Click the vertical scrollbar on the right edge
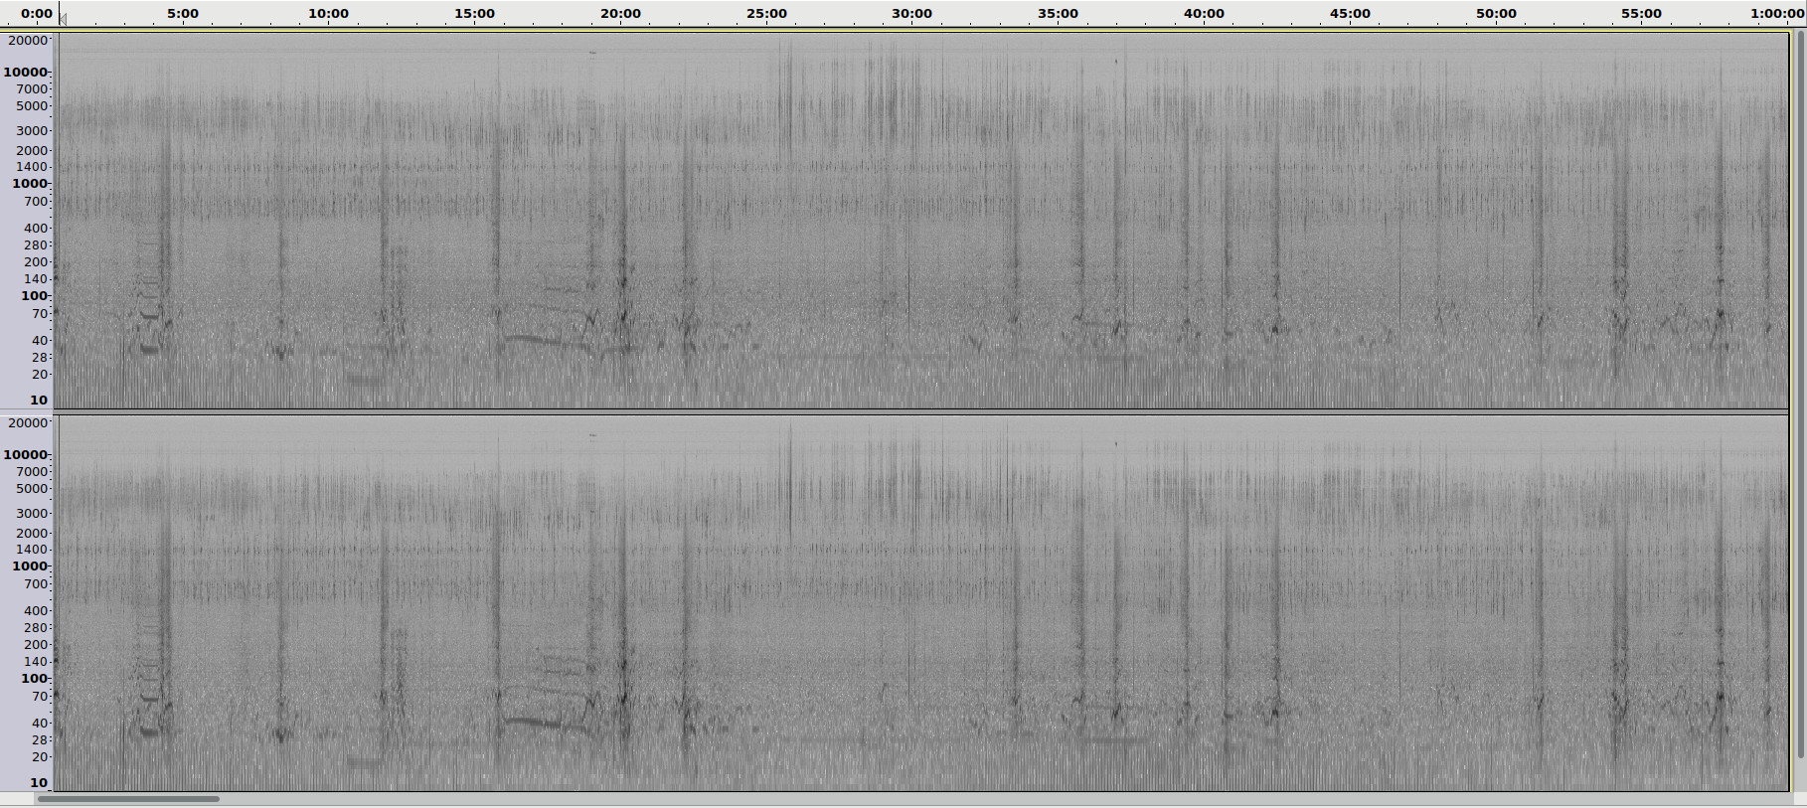The image size is (1807, 808). point(1798,398)
